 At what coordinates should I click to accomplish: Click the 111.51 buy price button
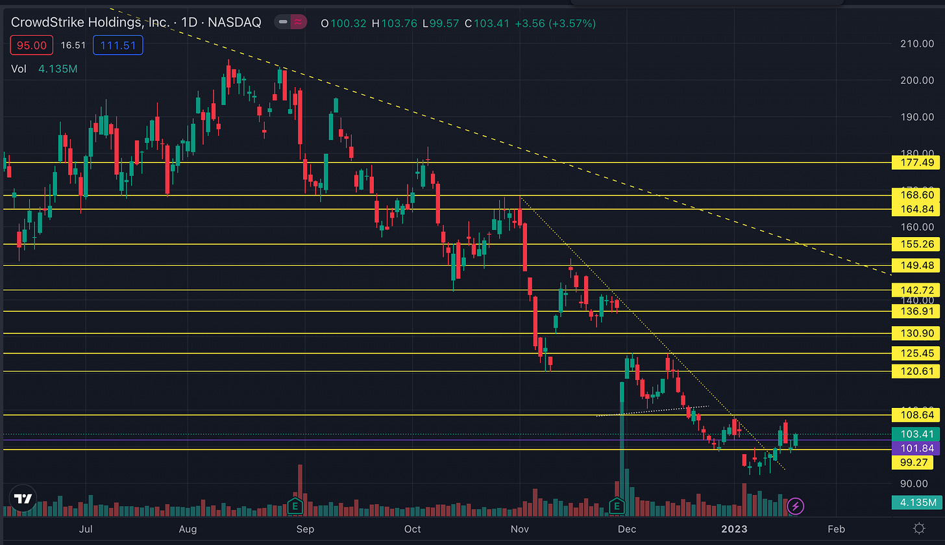pyautogui.click(x=118, y=45)
